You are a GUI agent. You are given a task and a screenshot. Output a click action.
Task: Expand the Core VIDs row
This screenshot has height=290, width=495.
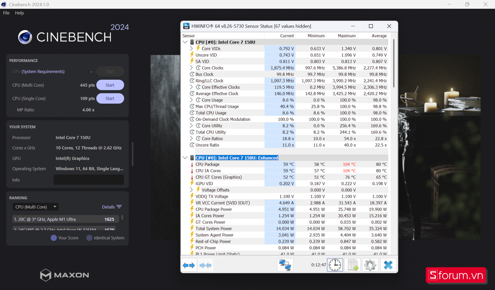point(191,49)
